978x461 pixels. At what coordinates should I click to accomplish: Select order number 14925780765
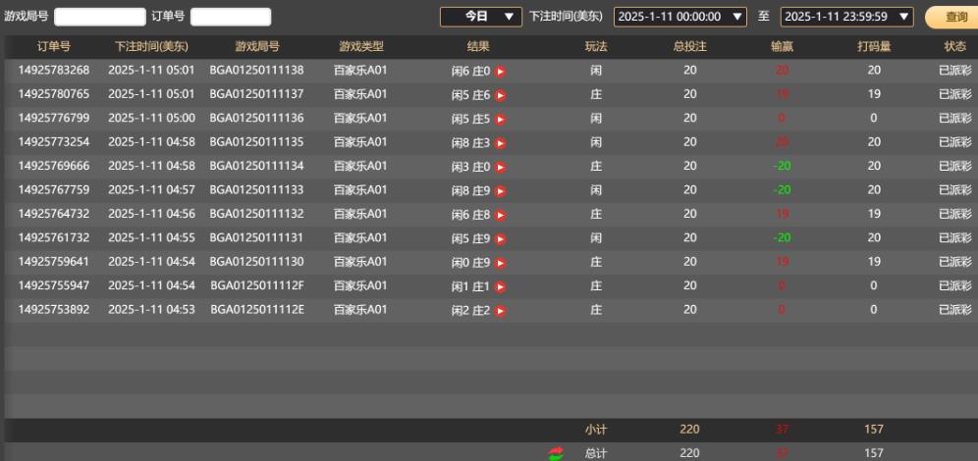(x=54, y=94)
